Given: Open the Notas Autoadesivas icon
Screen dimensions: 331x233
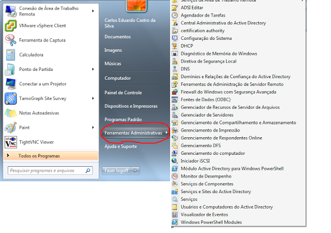Looking at the screenshot, I should pos(10,113).
